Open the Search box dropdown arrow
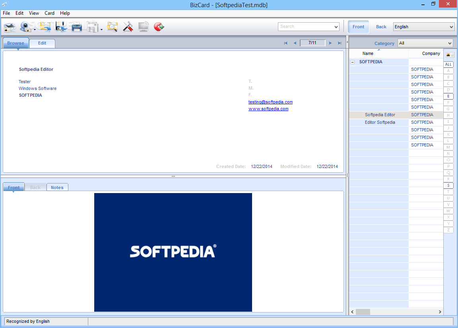 (336, 27)
